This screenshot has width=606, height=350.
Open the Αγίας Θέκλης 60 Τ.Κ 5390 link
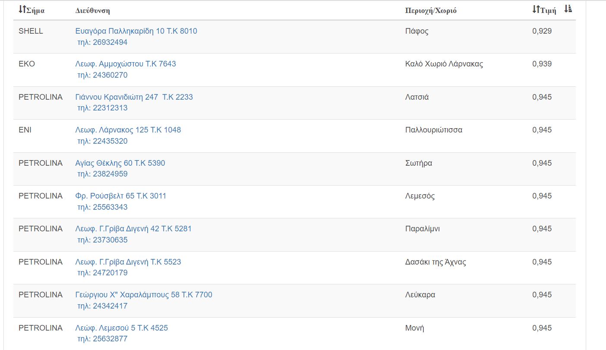[120, 163]
